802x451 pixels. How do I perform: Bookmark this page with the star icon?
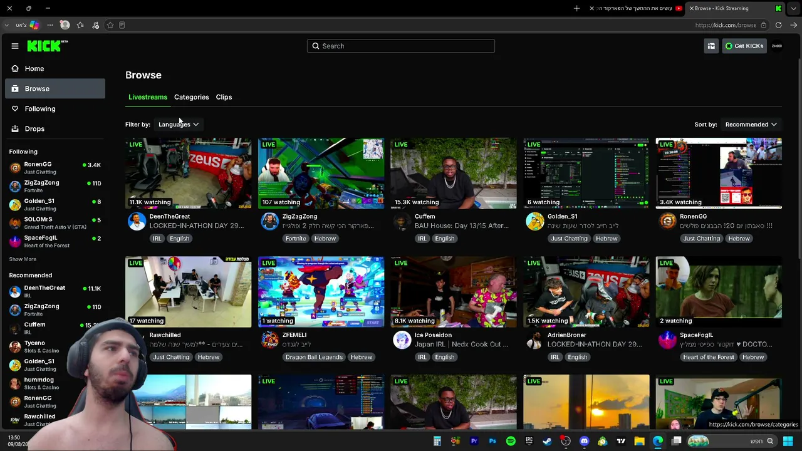pos(110,25)
